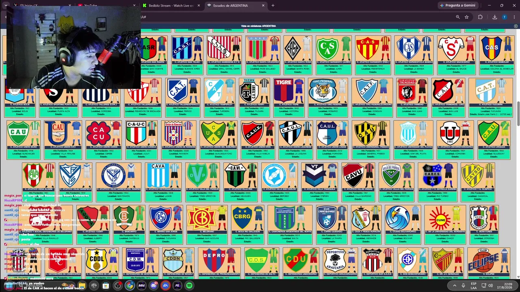Viewport: 520px width, 292px height.
Task: Close the Bedbitz Stream tab
Action: (x=198, y=6)
